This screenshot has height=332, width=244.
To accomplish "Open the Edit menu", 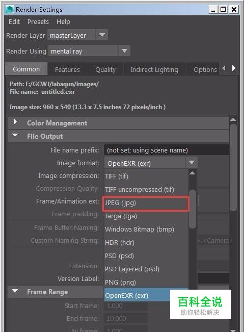I will (x=14, y=21).
